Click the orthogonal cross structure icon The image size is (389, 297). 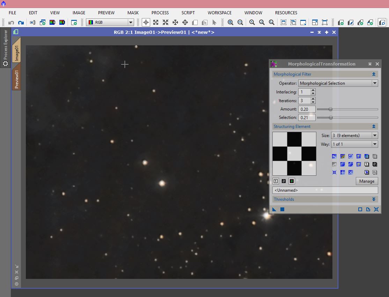(343, 173)
